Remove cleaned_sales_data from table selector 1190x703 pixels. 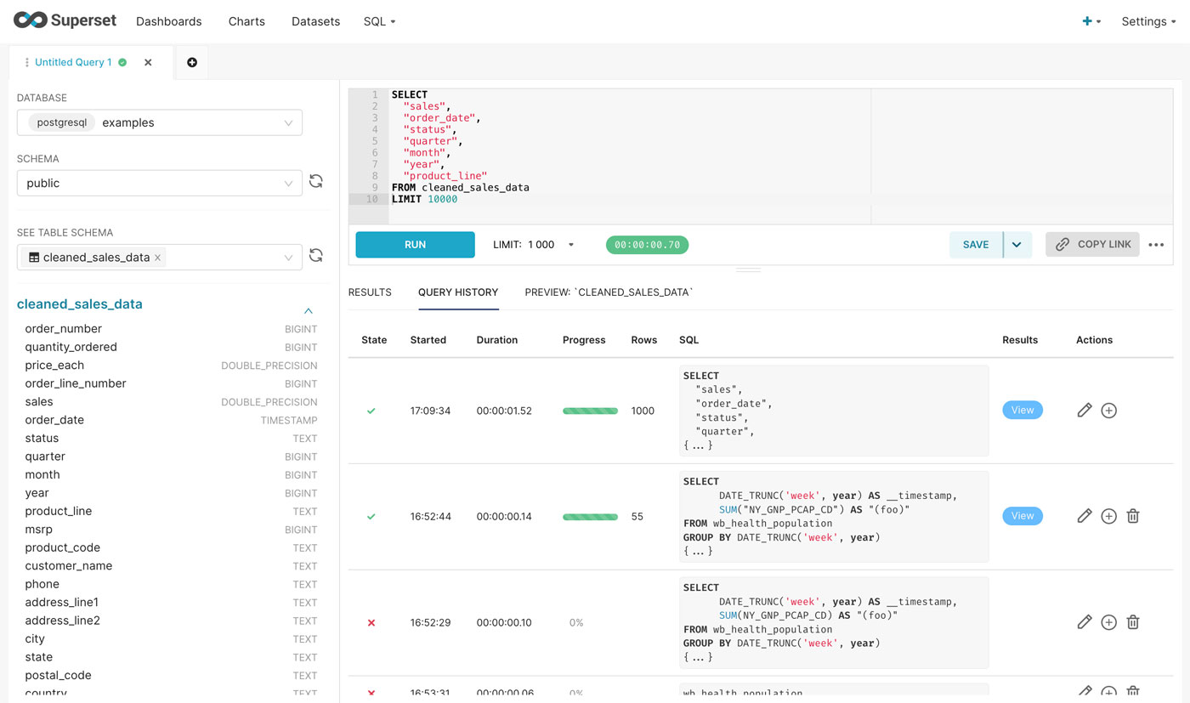tap(157, 258)
